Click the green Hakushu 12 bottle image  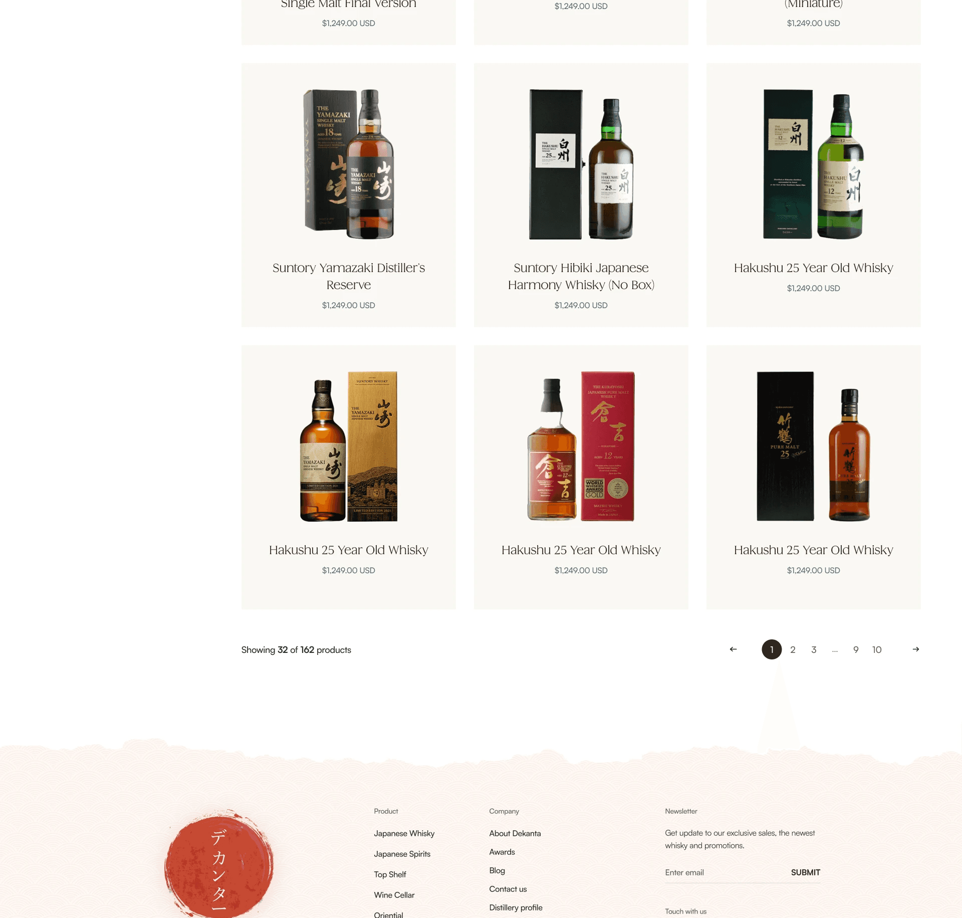[x=813, y=164]
